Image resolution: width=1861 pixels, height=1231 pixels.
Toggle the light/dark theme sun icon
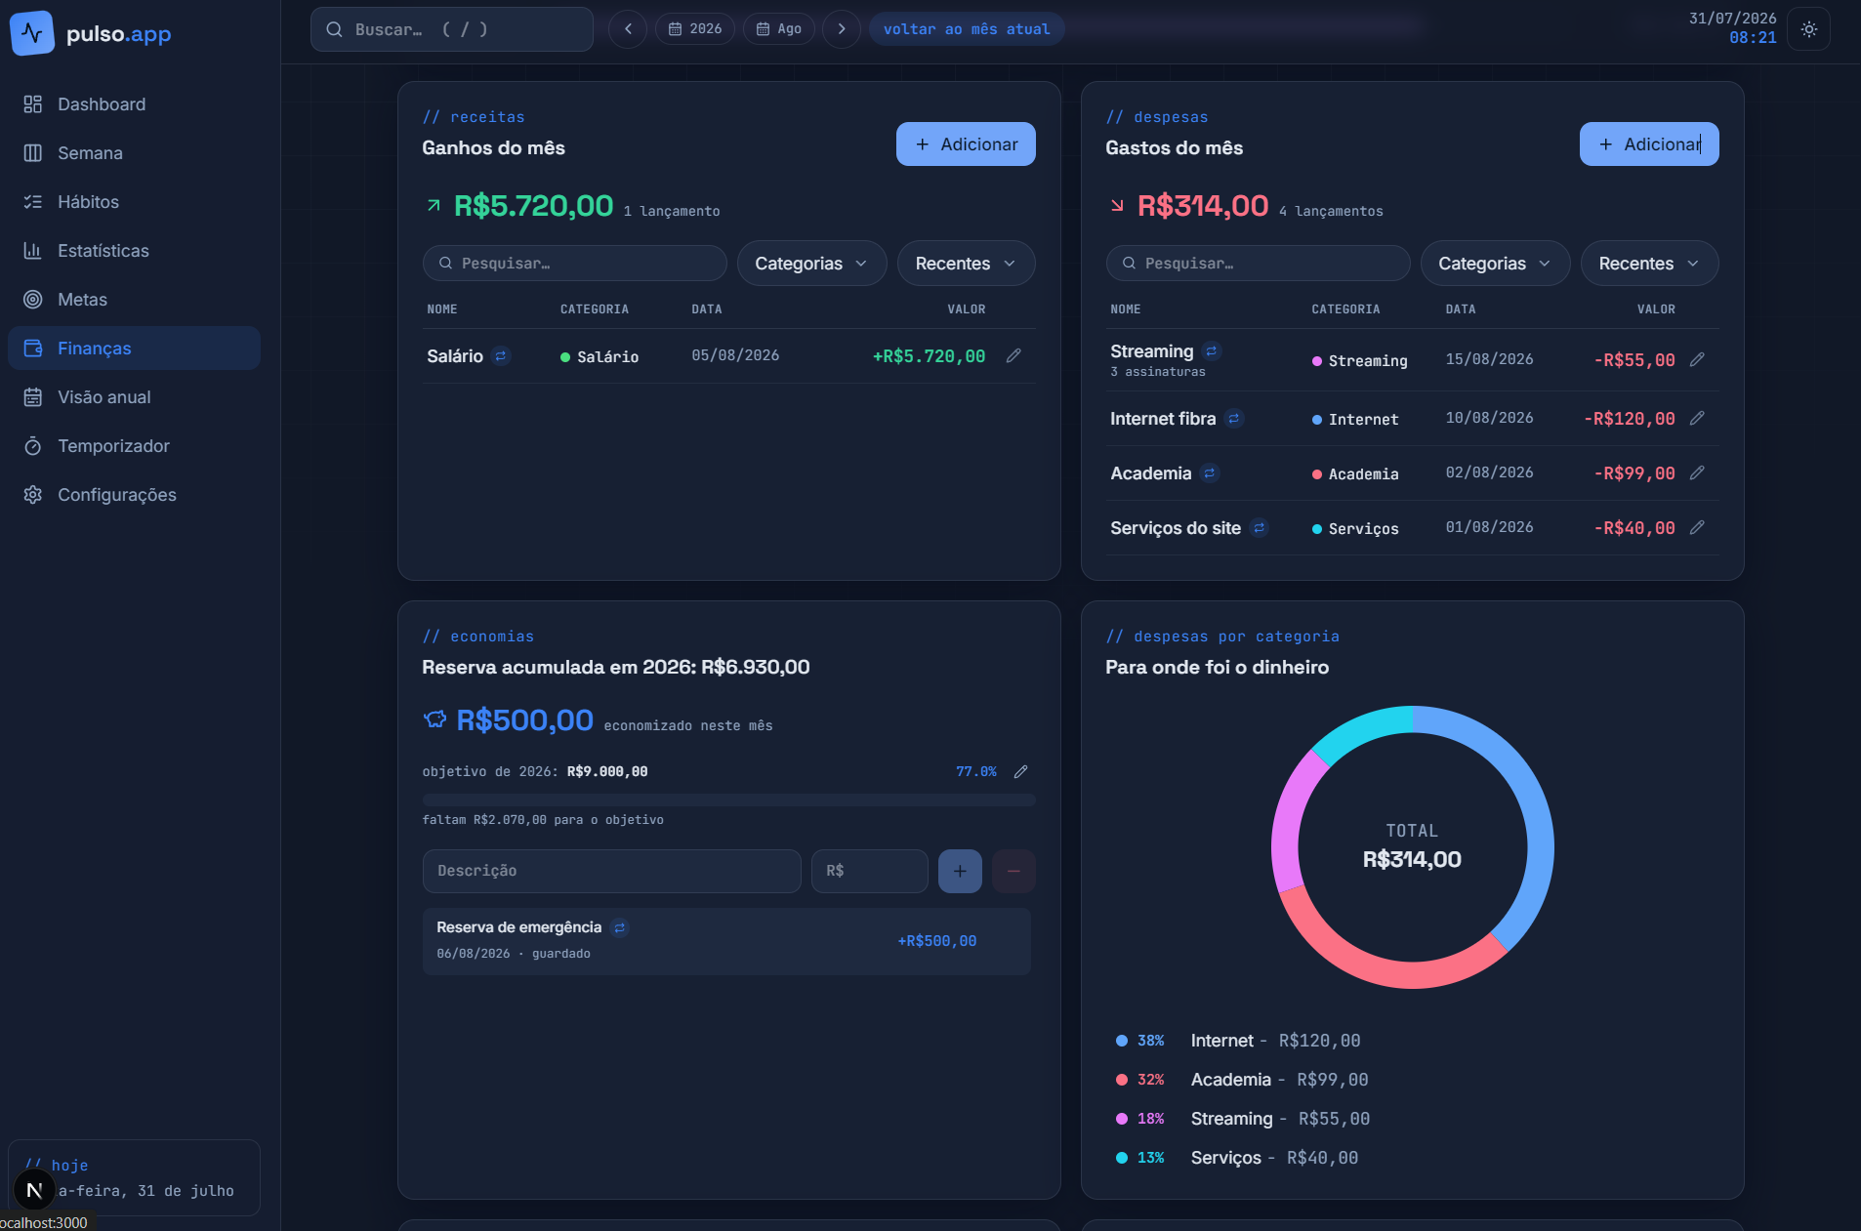(1808, 29)
